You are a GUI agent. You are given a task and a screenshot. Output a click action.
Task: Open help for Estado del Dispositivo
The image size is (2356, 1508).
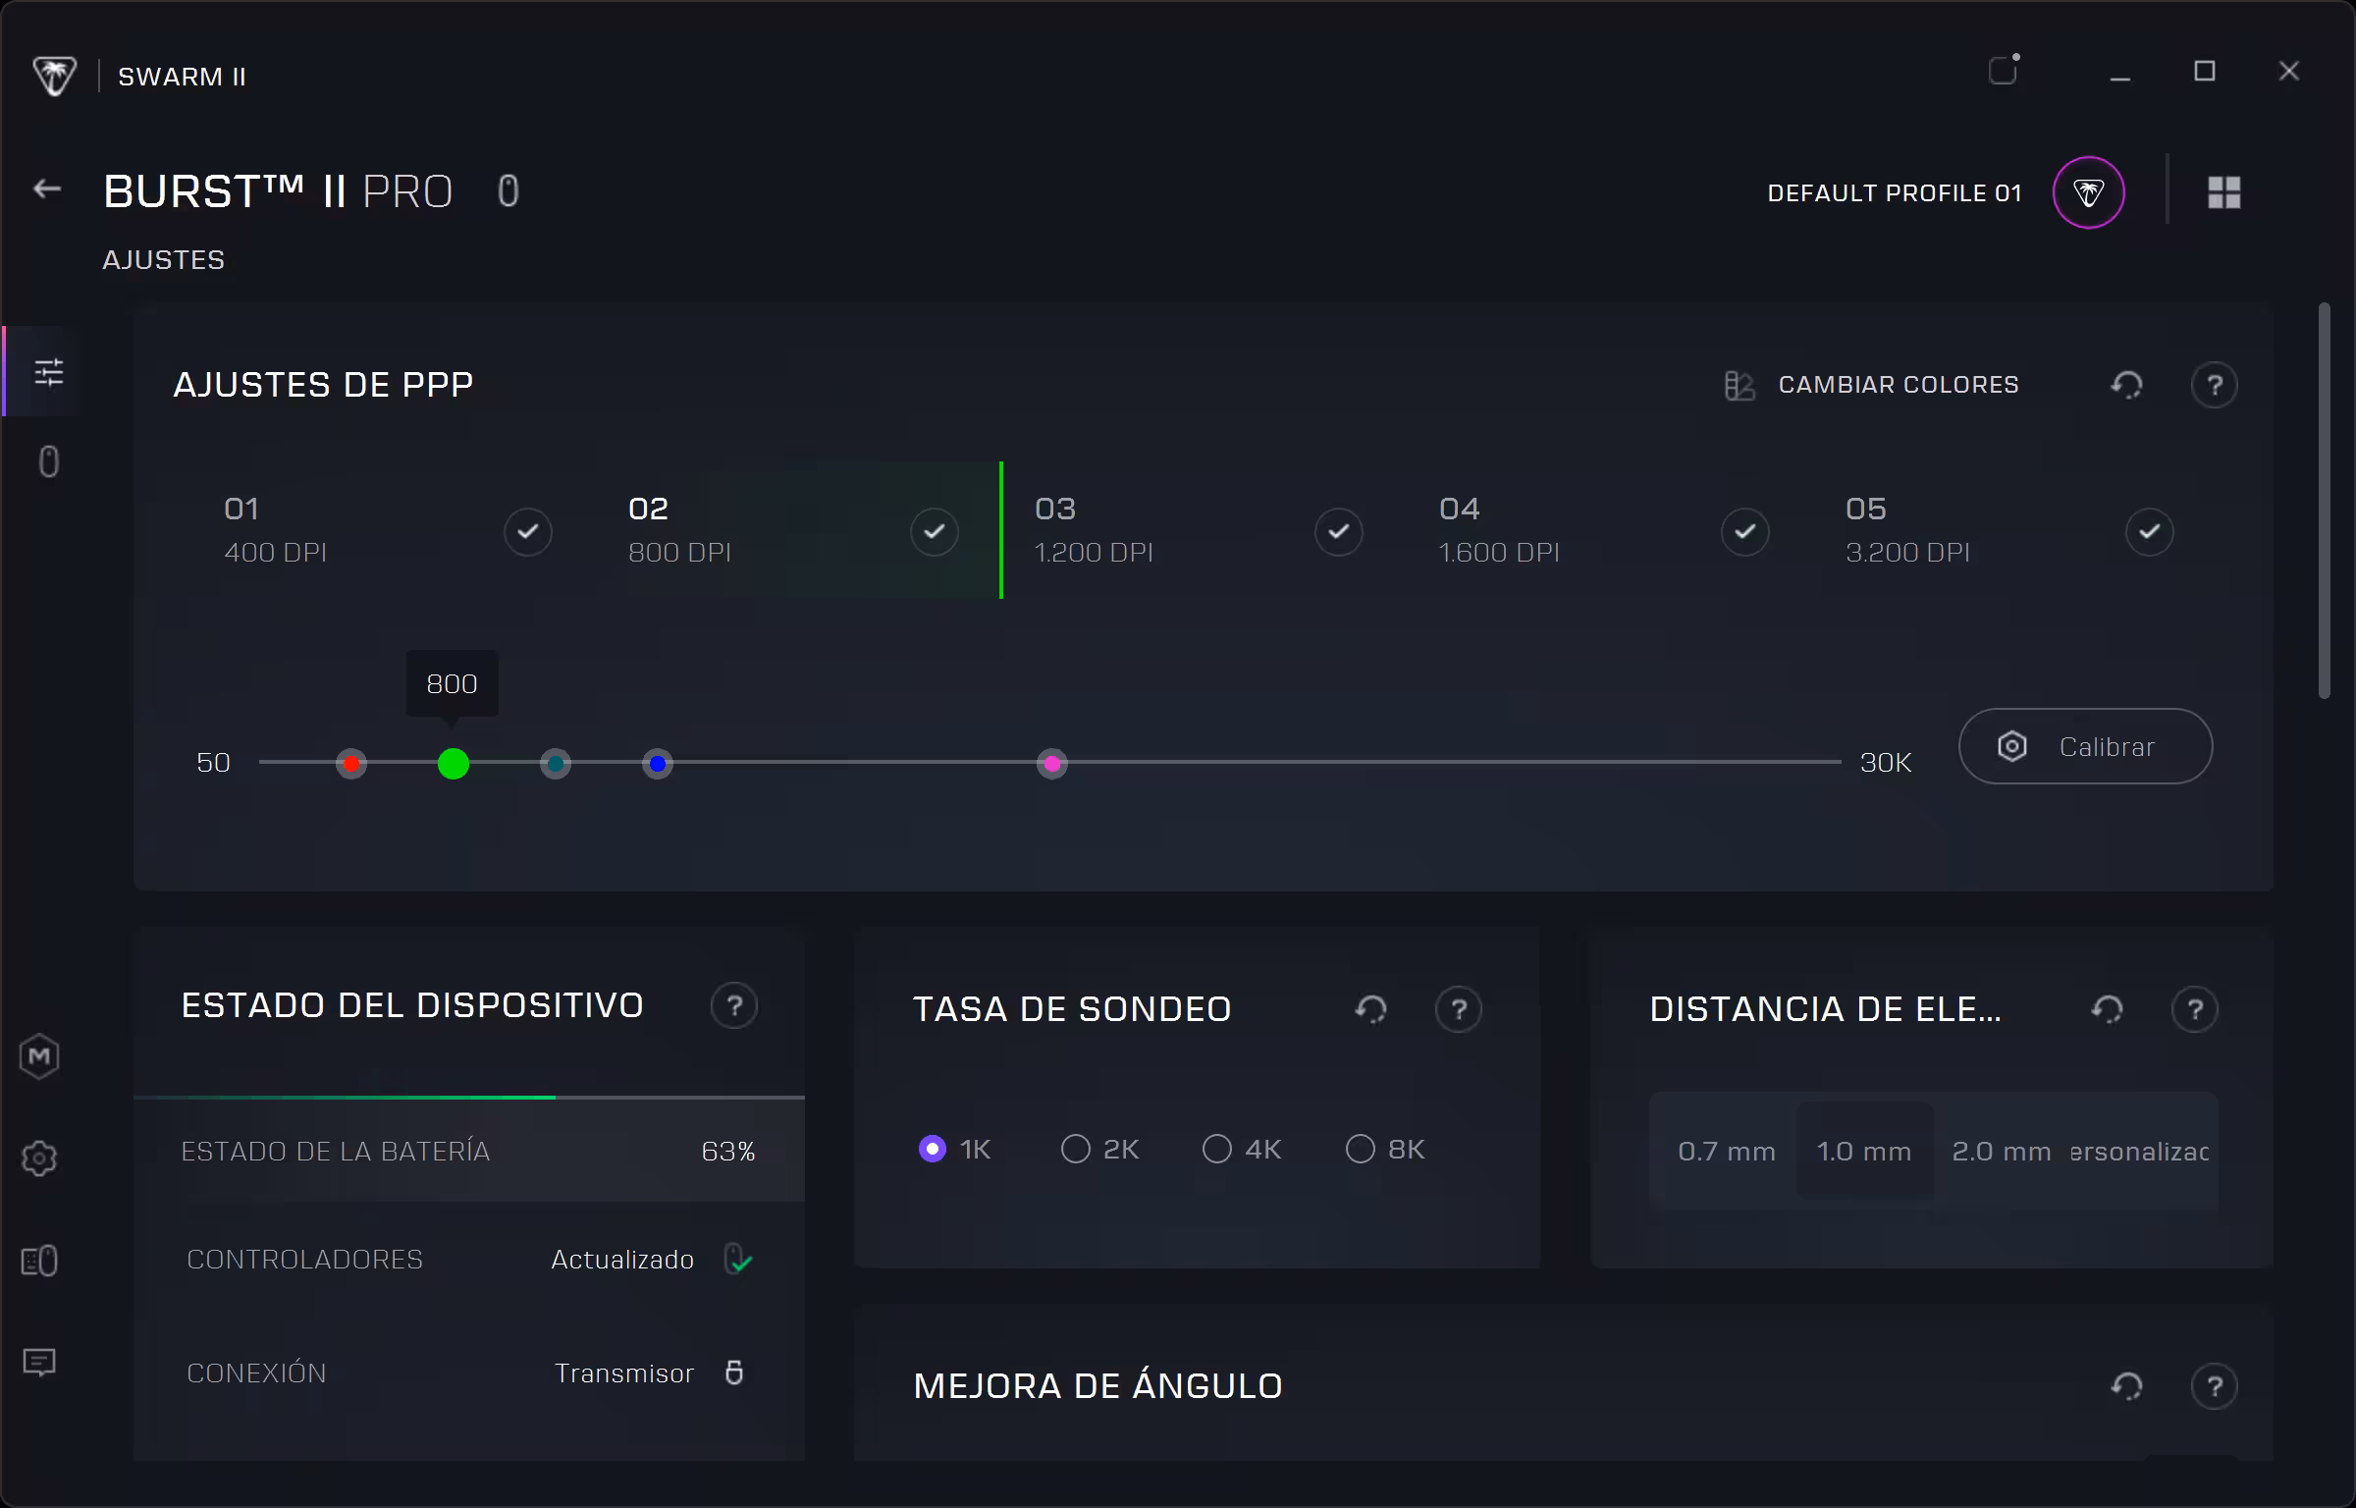click(x=734, y=1005)
